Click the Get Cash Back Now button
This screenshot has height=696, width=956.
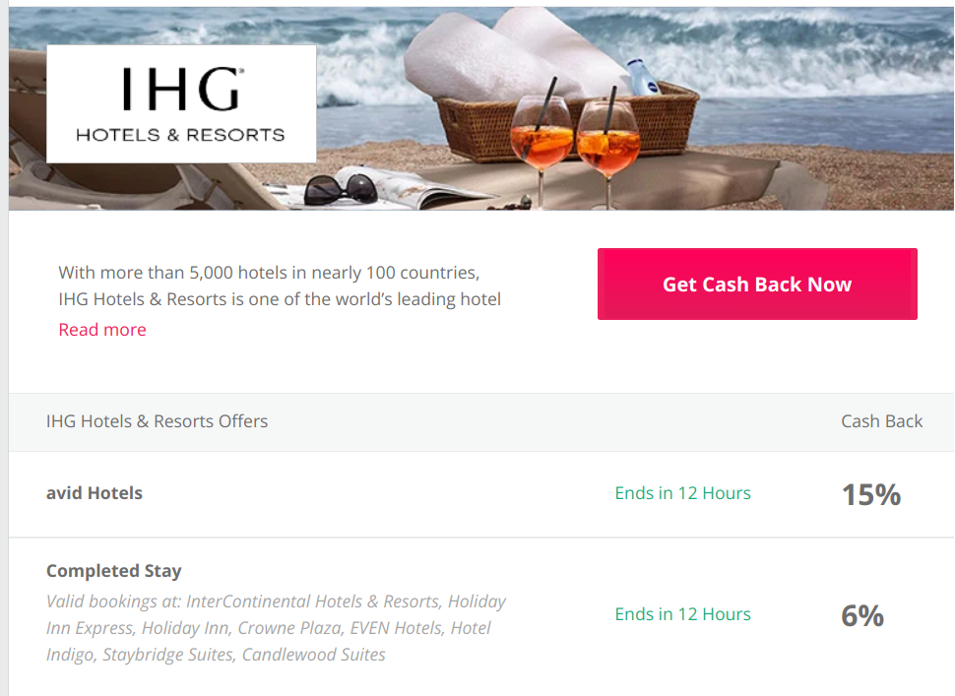(757, 284)
